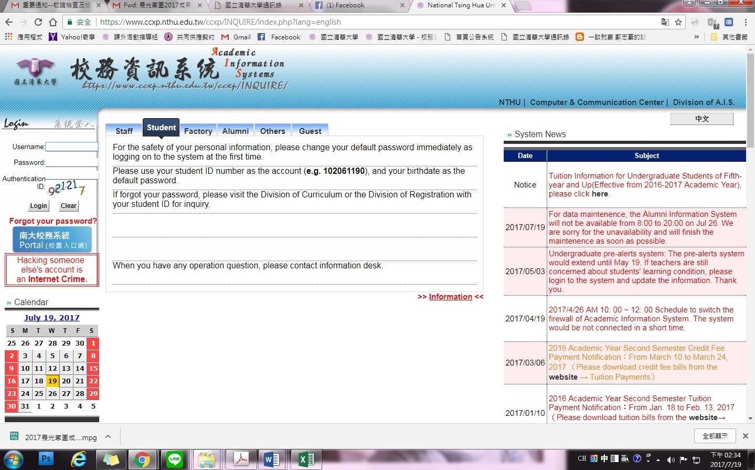755x470 pixels.
Task: Open the Chrome three-dot menu
Action: (x=746, y=22)
